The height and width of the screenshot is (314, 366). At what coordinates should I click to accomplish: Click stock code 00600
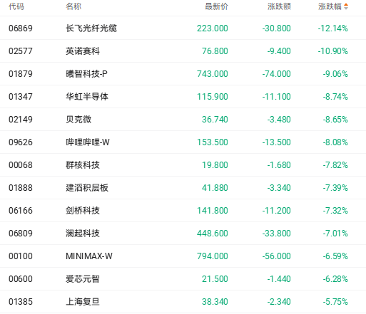(x=21, y=279)
